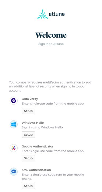Click the Welcome heading
Screen dimensions: 102x192
[x=51, y=35]
